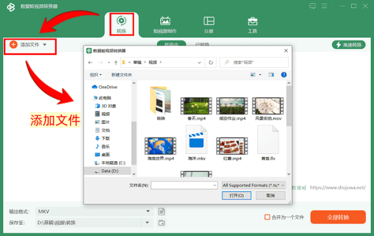Select the 风景实拍.mov file
The width and height of the screenshot is (374, 236).
pos(268,108)
